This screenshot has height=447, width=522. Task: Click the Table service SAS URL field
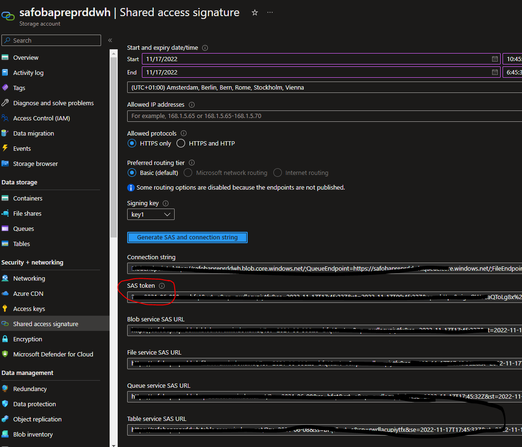pyautogui.click(x=325, y=430)
